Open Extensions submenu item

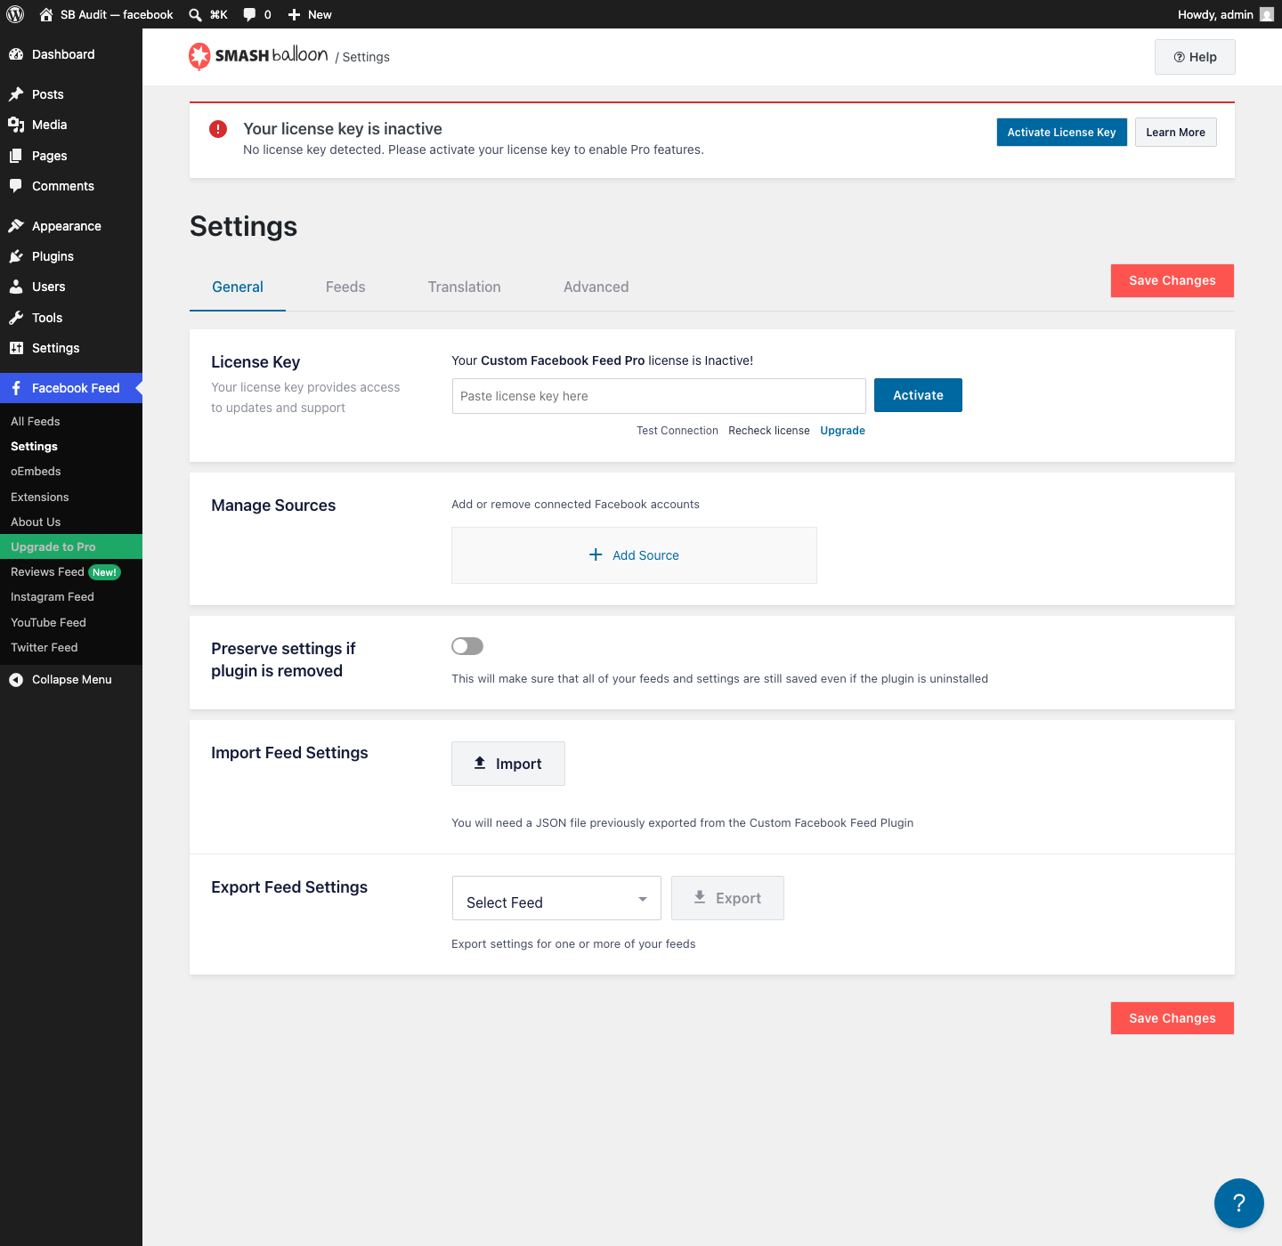coord(71,498)
